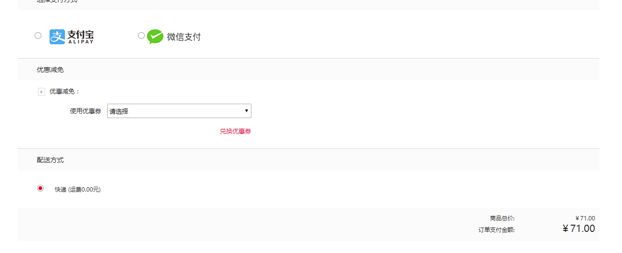Select the Alipay radio button
Viewport: 622px width, 253px height.
click(38, 36)
